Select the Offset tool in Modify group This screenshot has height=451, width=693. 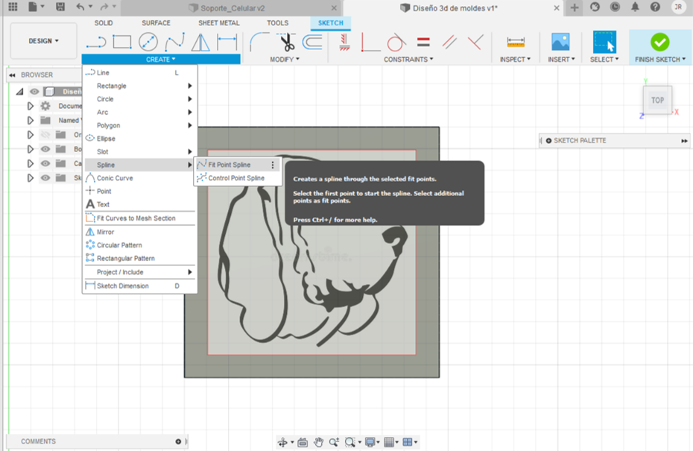click(x=312, y=42)
